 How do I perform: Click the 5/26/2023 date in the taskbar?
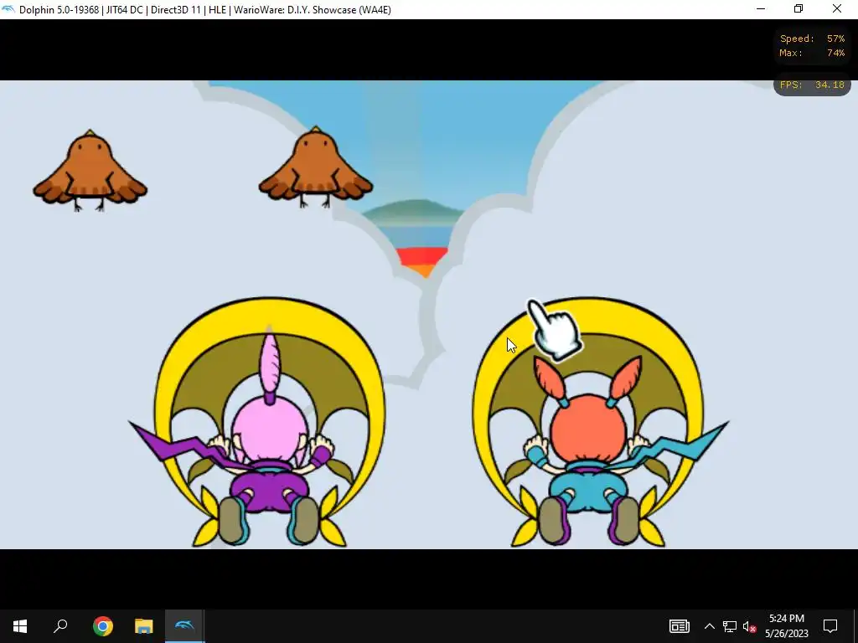click(786, 634)
